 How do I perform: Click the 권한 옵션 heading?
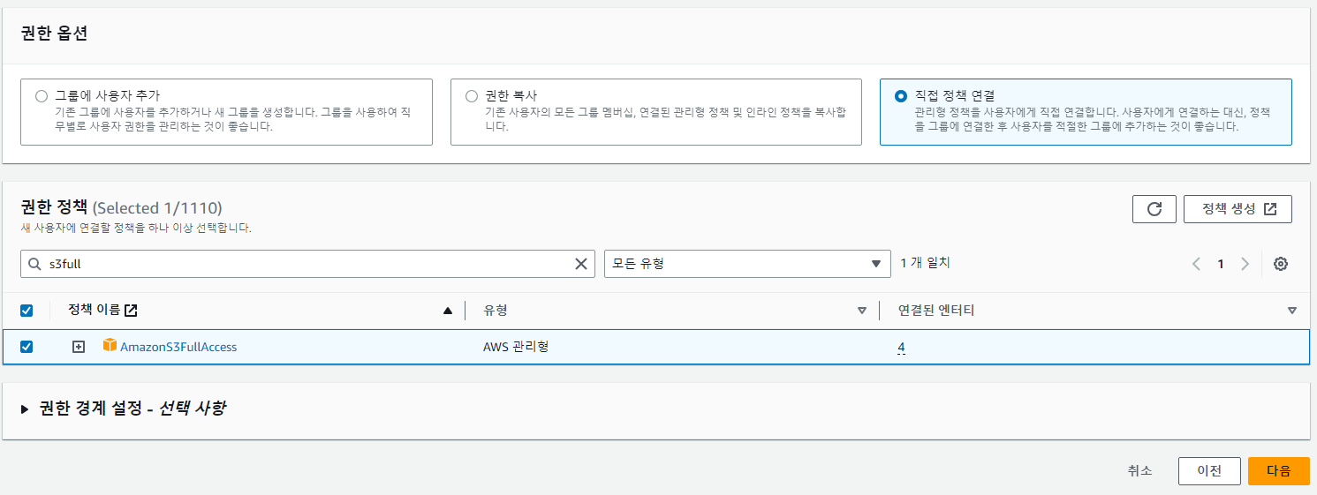pos(54,34)
